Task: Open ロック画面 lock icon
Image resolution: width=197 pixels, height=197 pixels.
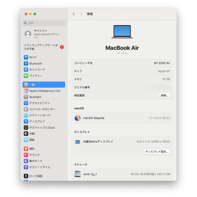Action: pos(26,176)
